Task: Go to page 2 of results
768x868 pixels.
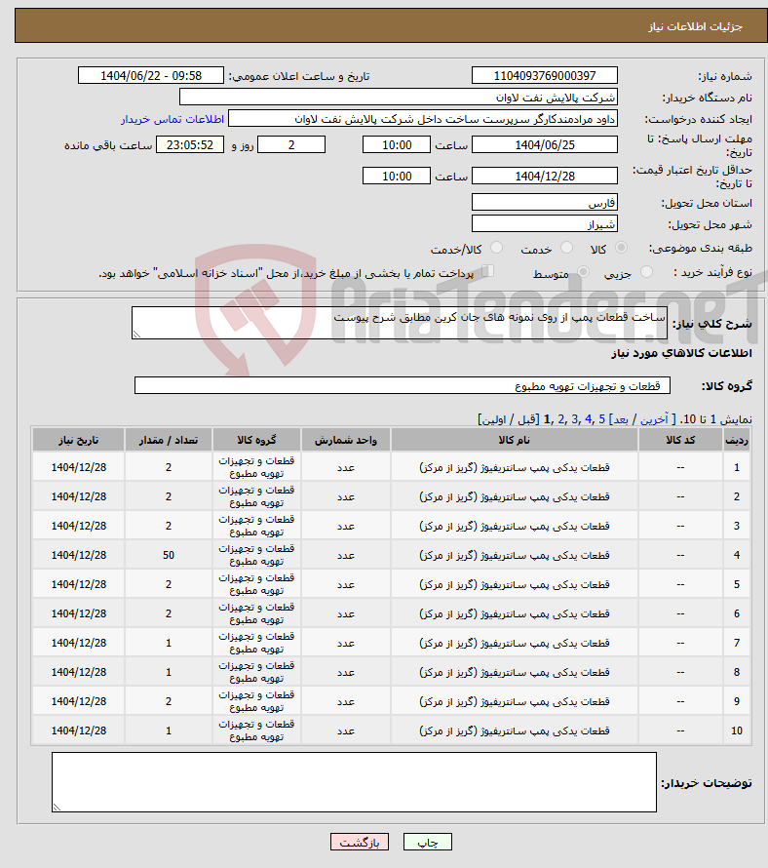Action: pos(561,419)
